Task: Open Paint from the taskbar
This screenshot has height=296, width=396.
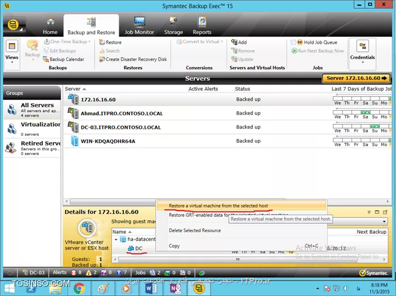Action: (x=103, y=288)
